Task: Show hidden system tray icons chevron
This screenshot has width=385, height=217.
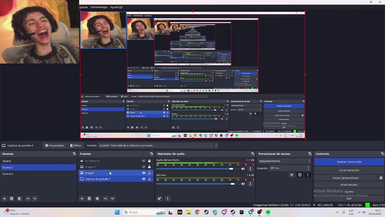Action: click(x=337, y=212)
